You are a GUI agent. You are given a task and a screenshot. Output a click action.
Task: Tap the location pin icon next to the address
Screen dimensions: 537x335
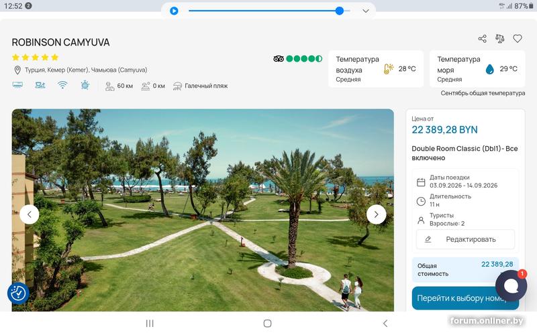click(x=17, y=70)
